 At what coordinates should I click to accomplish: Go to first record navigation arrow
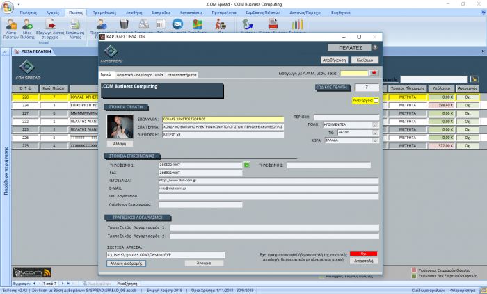click(x=34, y=284)
